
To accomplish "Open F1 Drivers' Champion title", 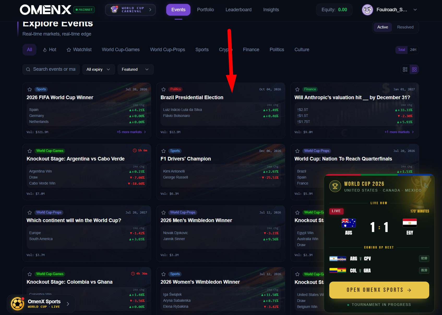I will tap(186, 159).
